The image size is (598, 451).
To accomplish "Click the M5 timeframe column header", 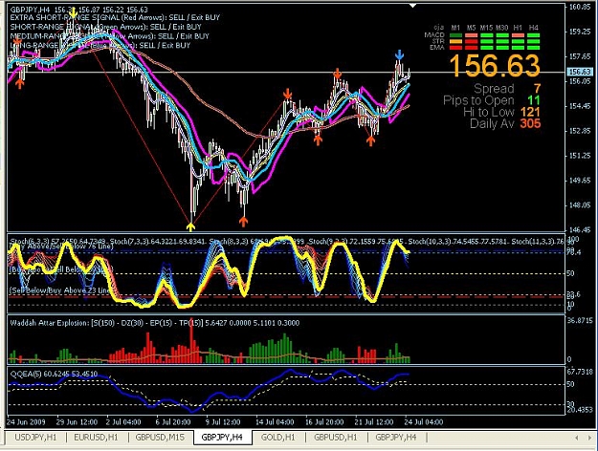I will (x=472, y=28).
